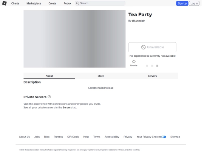Screen dimensions: 204x153
Task: Open creator profile @Lunedain
Action: 138,21
